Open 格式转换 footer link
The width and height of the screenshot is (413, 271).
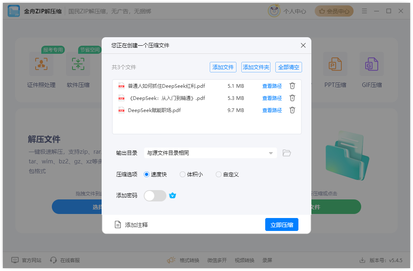tap(189, 260)
